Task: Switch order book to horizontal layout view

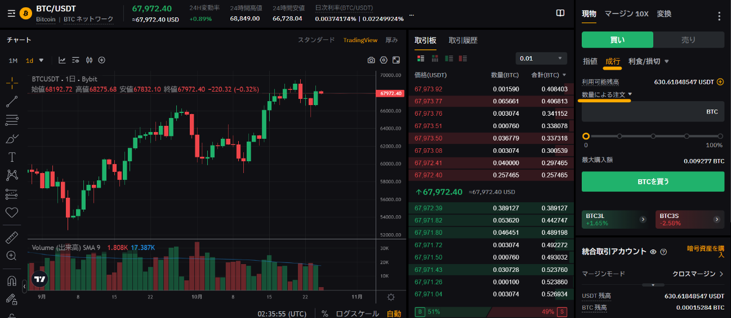Action: click(x=435, y=58)
